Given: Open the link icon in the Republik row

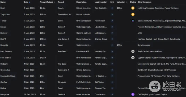Looking at the screenshot, I should click(x=112, y=45).
